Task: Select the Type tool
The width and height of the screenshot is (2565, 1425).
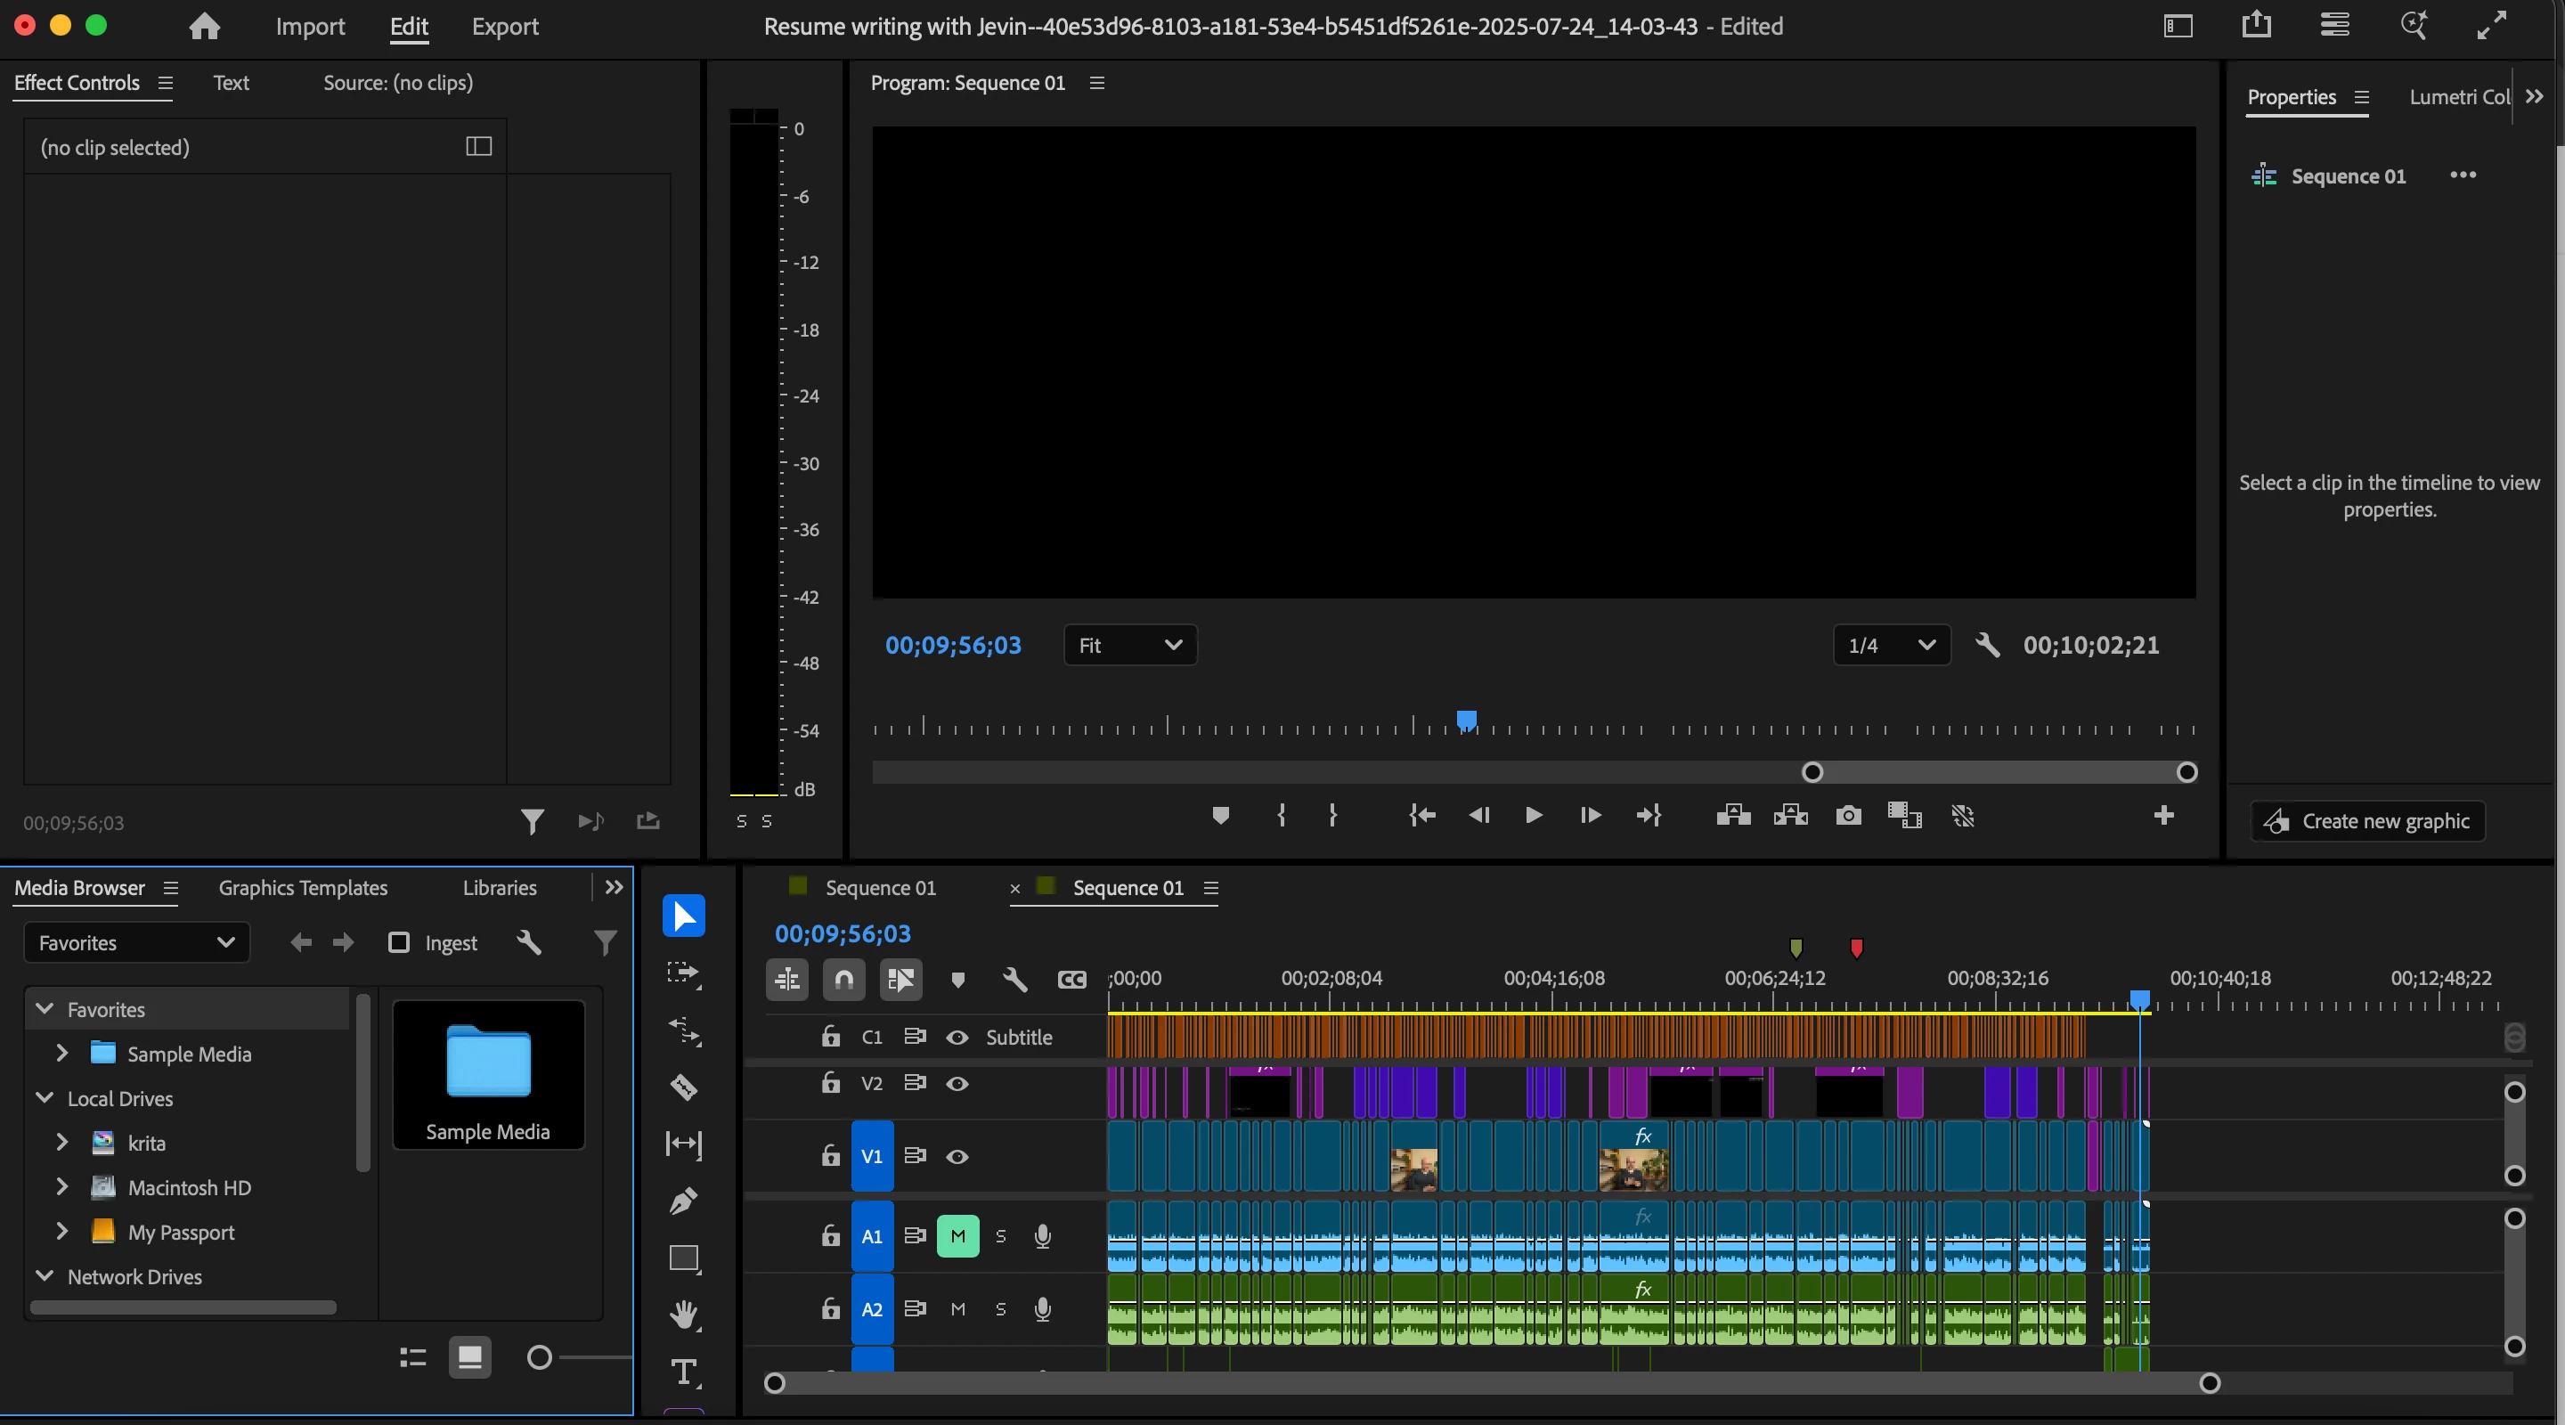Action: [x=683, y=1372]
